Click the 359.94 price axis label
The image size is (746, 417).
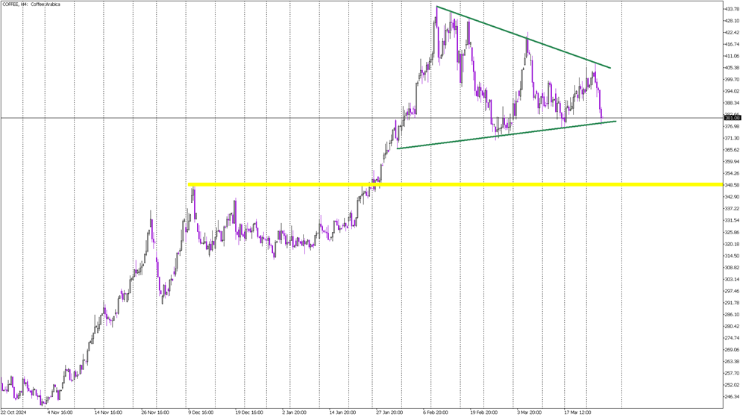coord(733,162)
